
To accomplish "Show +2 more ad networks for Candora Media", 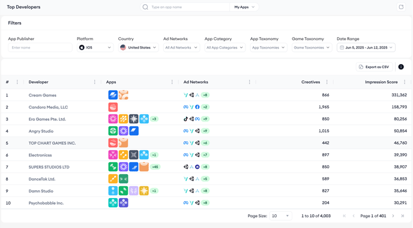I will coord(205,107).
